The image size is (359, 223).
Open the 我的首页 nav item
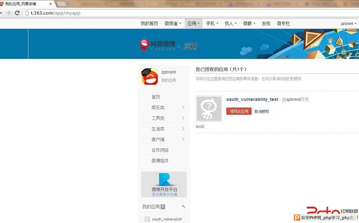coord(149,23)
